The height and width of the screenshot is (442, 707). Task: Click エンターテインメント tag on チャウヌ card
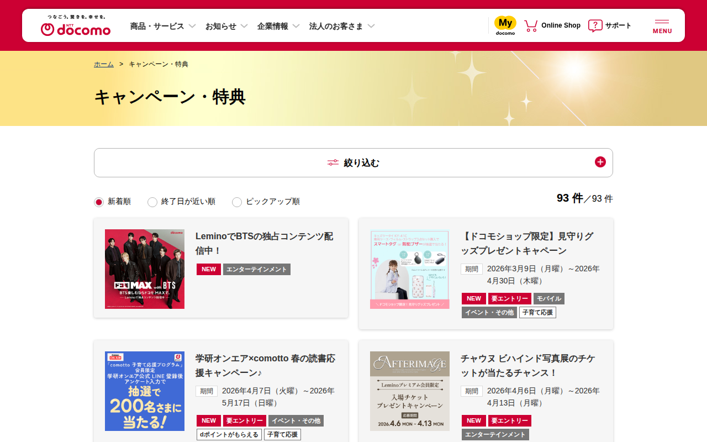495,435
